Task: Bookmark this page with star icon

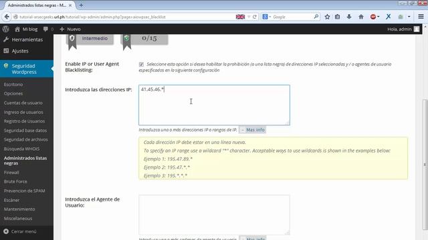Action: click(327, 17)
